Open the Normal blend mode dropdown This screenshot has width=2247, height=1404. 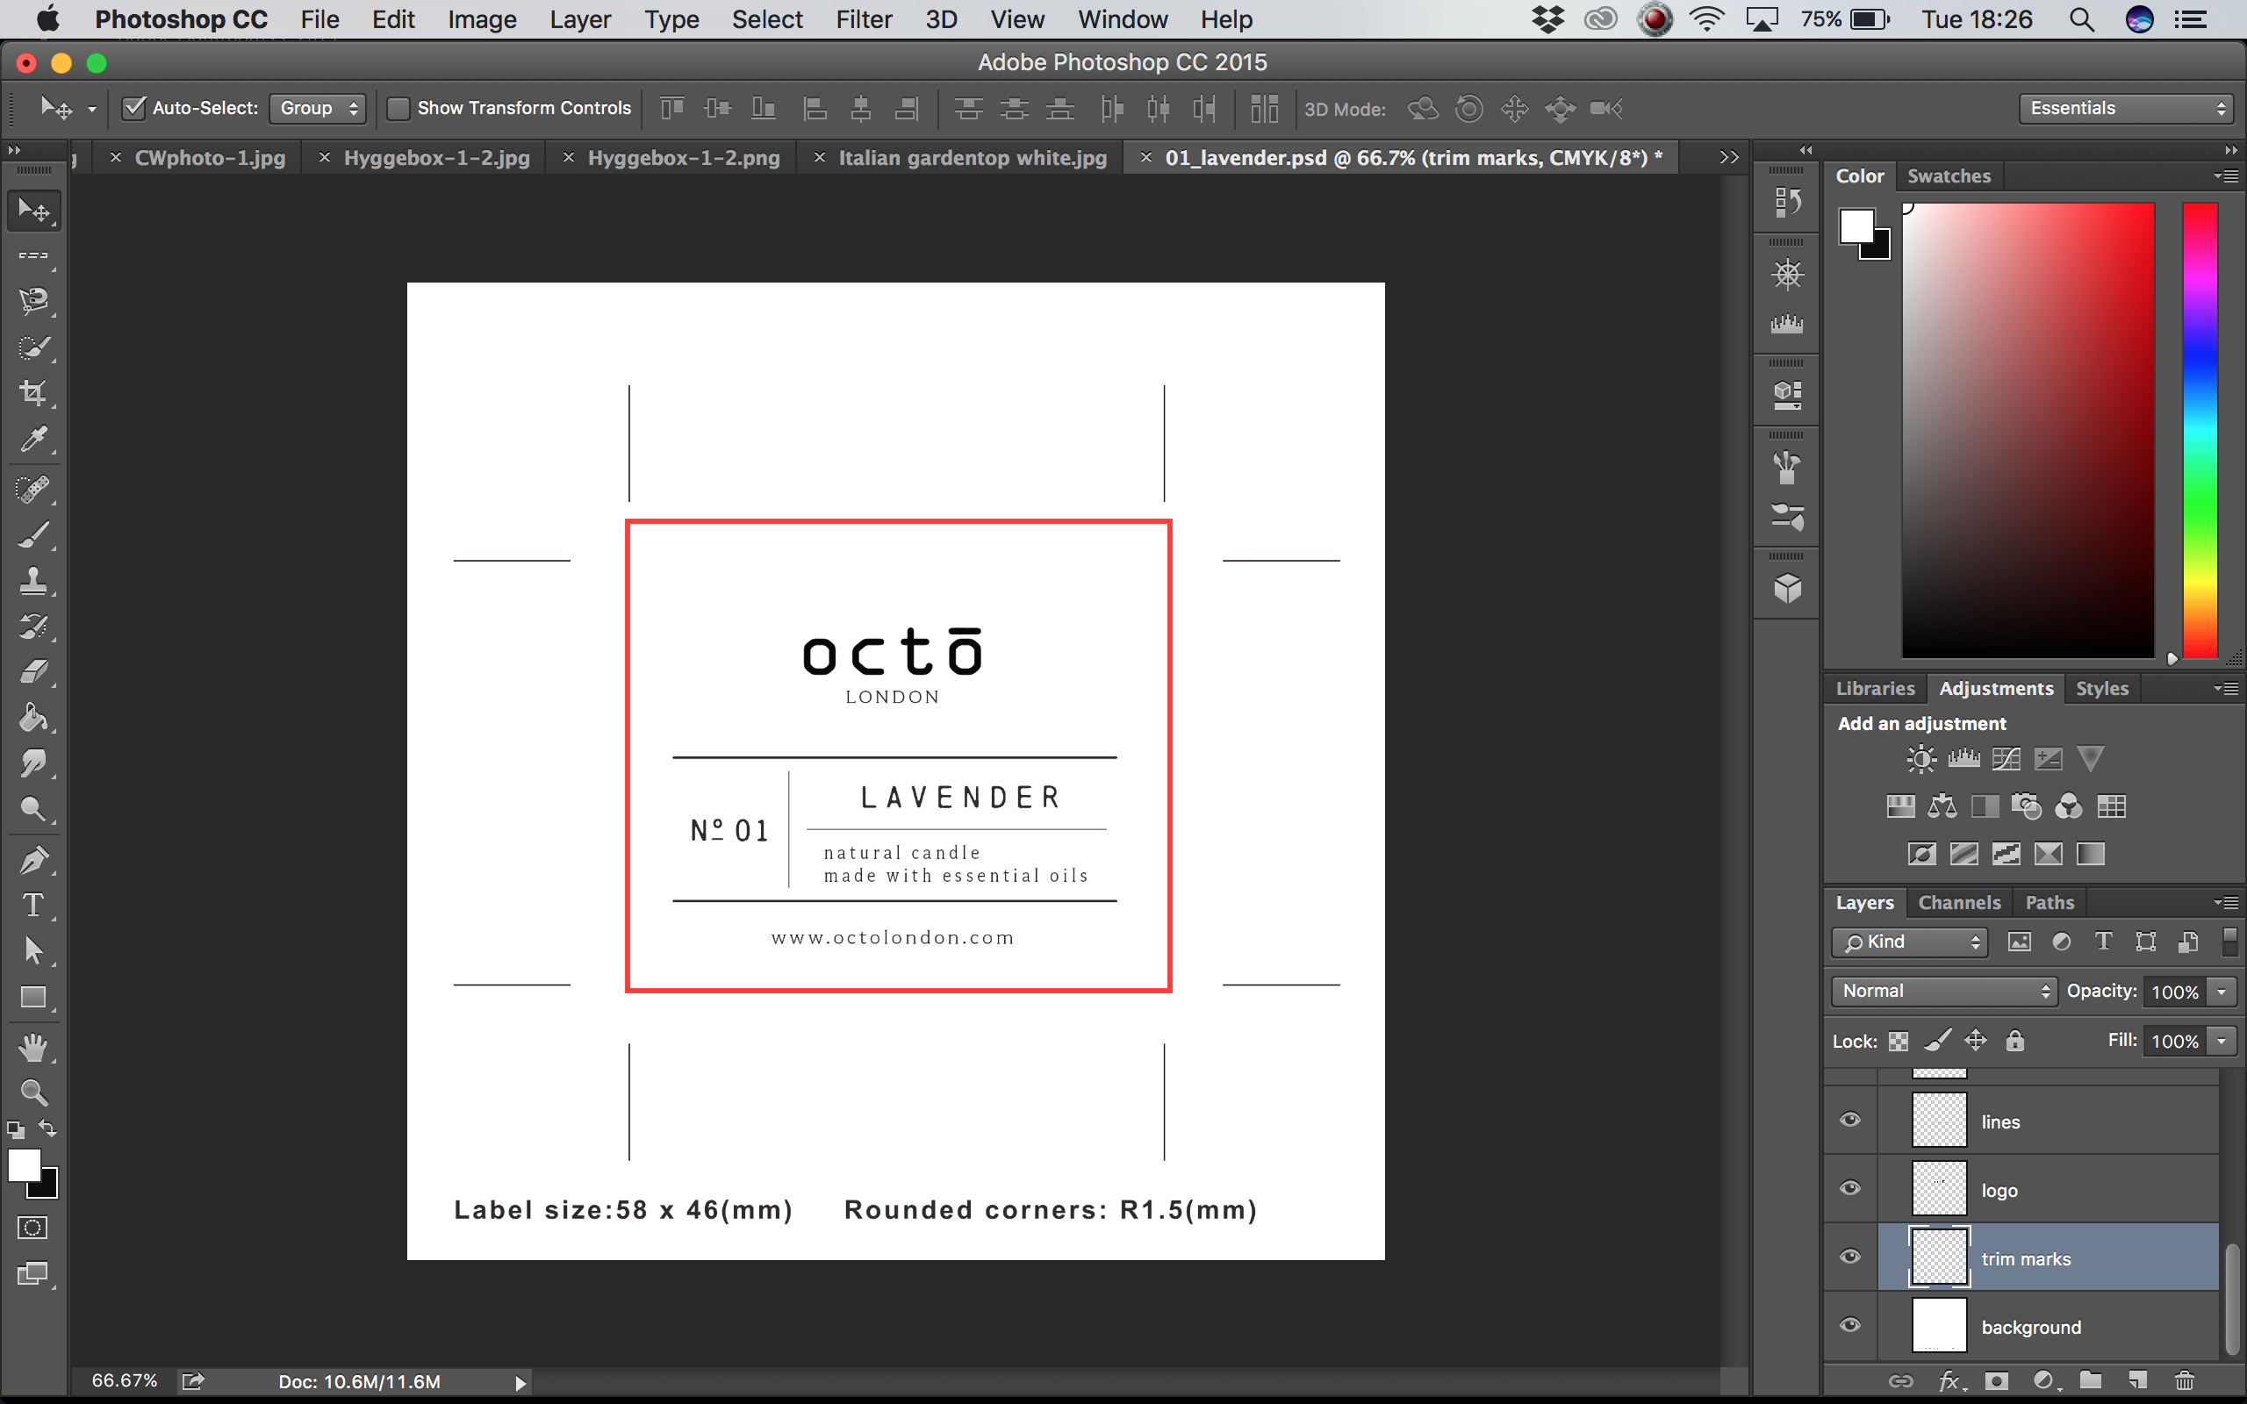[1943, 991]
